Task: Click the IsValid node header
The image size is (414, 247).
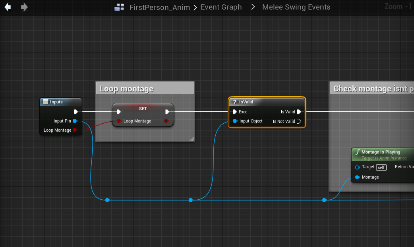Action: click(267, 102)
